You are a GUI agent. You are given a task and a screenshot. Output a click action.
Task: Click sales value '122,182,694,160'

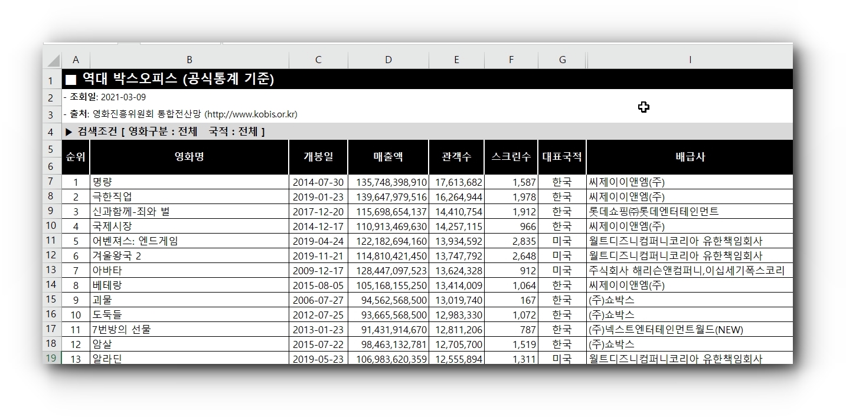pos(388,241)
